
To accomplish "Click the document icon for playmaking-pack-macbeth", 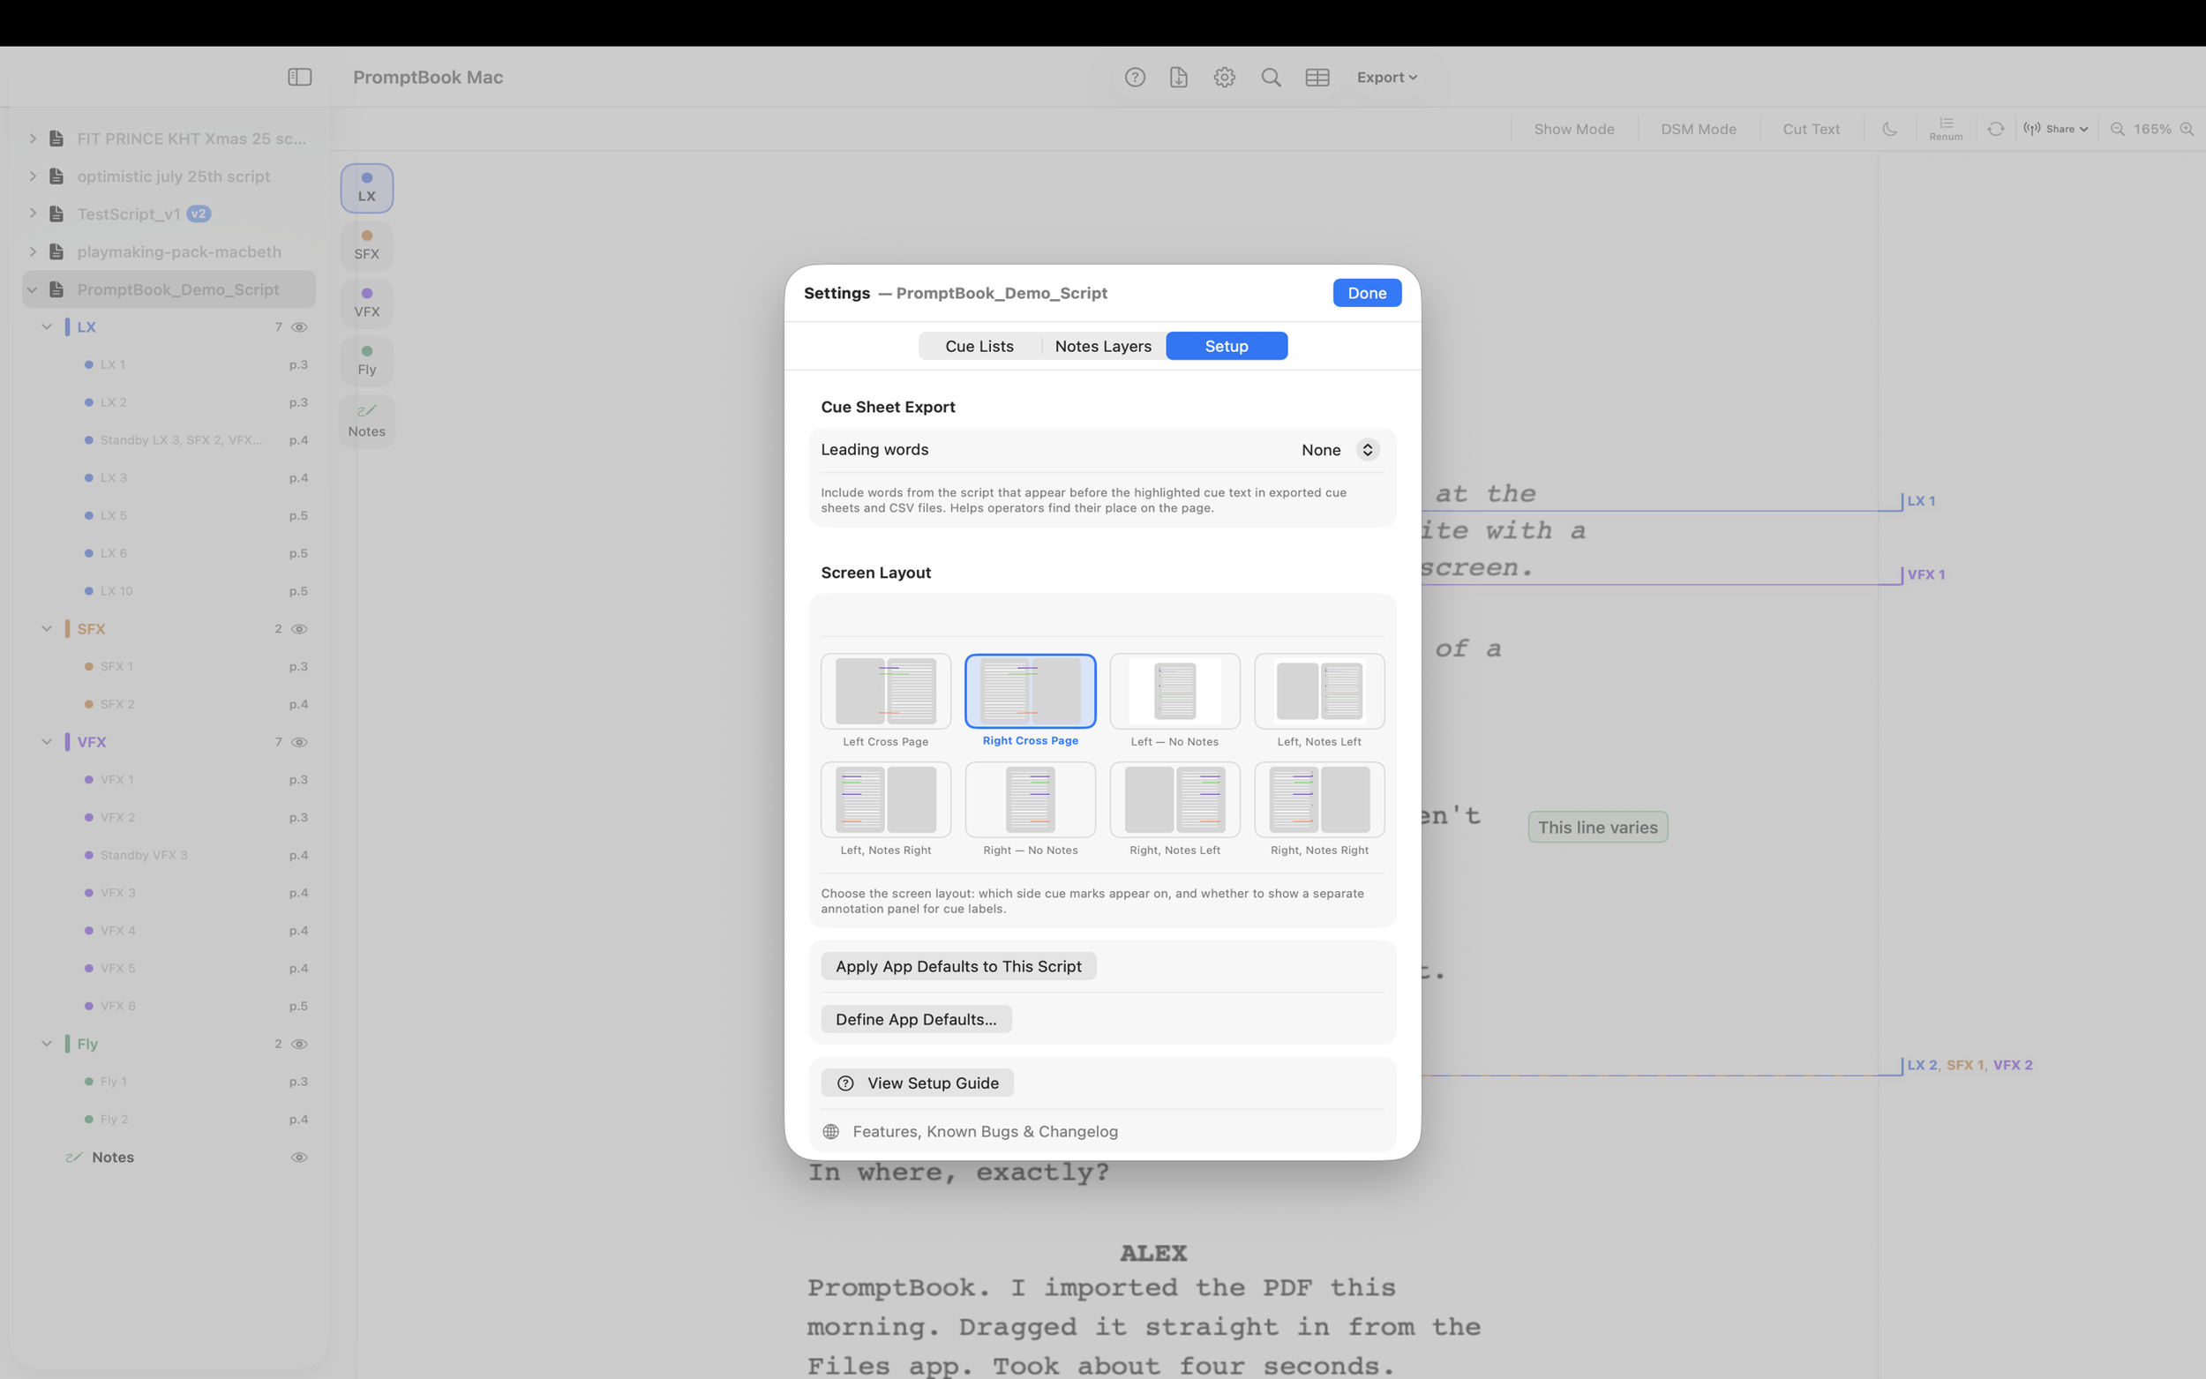I will tap(56, 251).
